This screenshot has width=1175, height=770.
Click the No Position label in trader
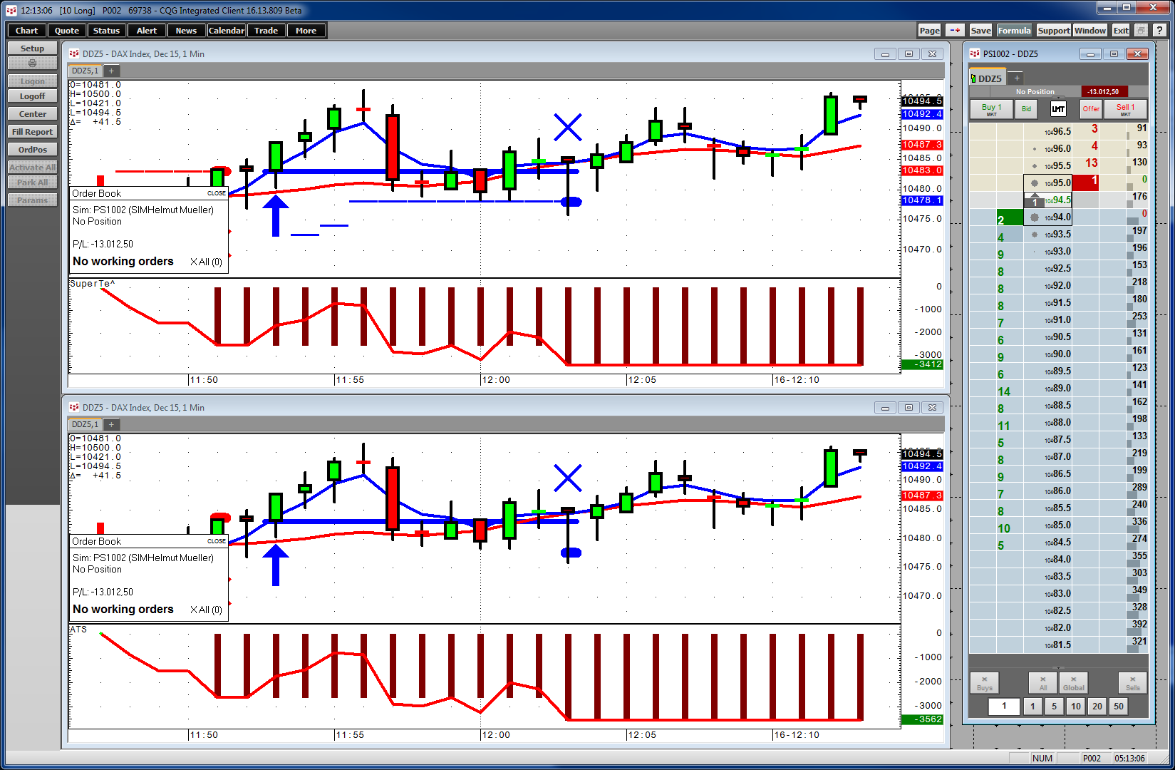pos(1035,91)
